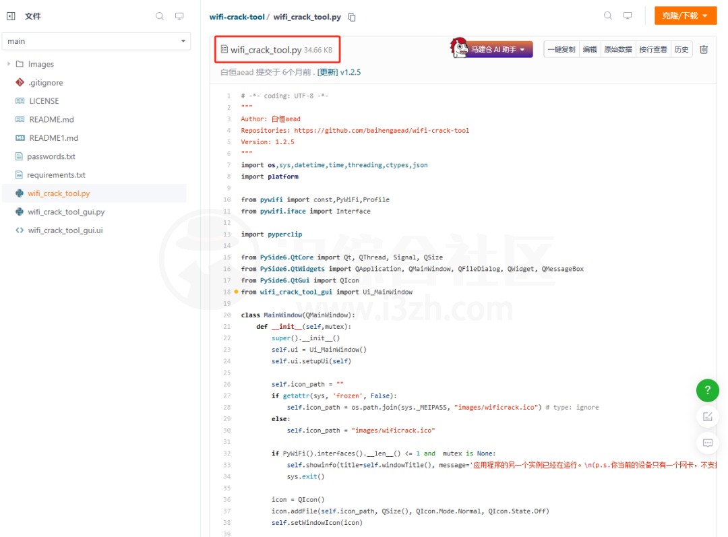Screen dimensions: 728x537
Task: Click 按行查看 blame button
Action: pyautogui.click(x=653, y=49)
